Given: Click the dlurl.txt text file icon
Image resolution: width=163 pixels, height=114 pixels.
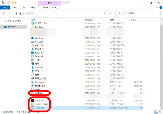Looking at the screenshot, I should [x=33, y=93].
